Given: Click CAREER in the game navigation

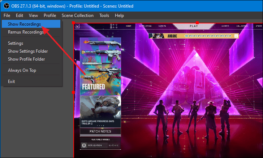Looking at the screenshot, I should click(225, 26).
